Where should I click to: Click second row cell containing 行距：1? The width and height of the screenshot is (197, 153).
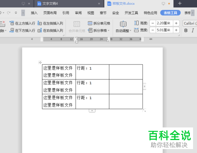point(92,87)
